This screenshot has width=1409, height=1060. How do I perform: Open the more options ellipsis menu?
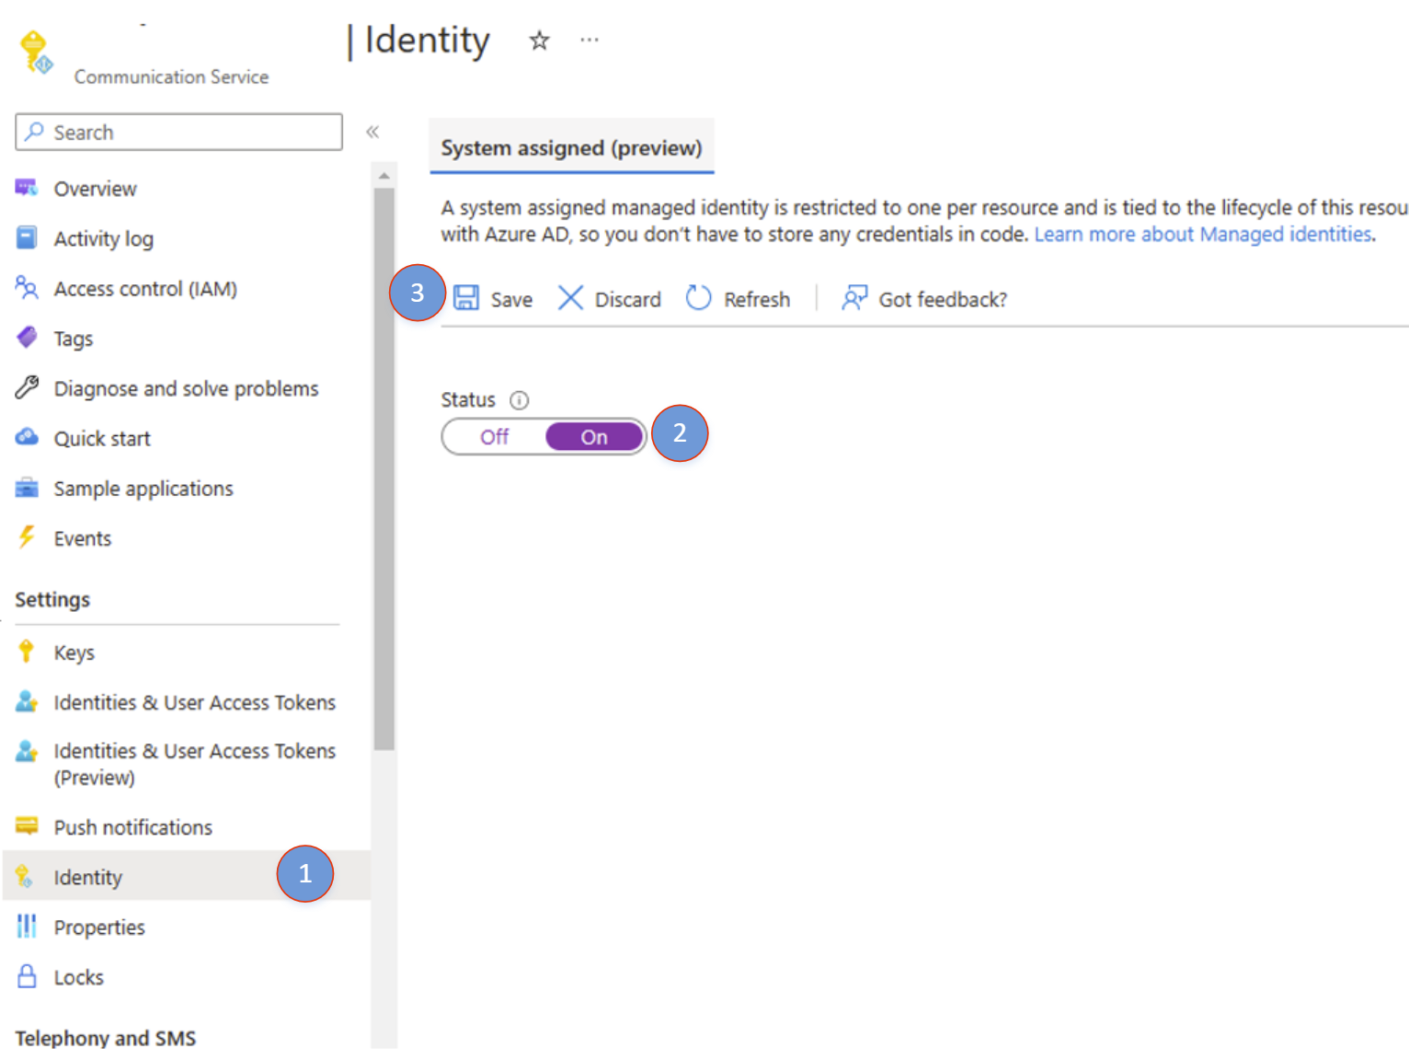pos(590,40)
